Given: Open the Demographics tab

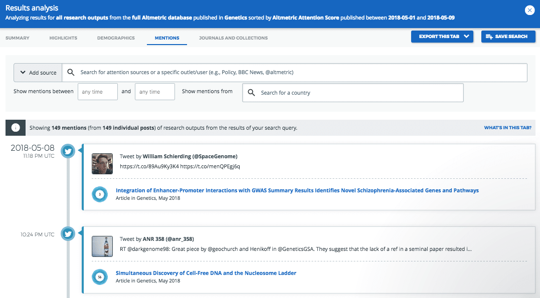Looking at the screenshot, I should [x=116, y=38].
